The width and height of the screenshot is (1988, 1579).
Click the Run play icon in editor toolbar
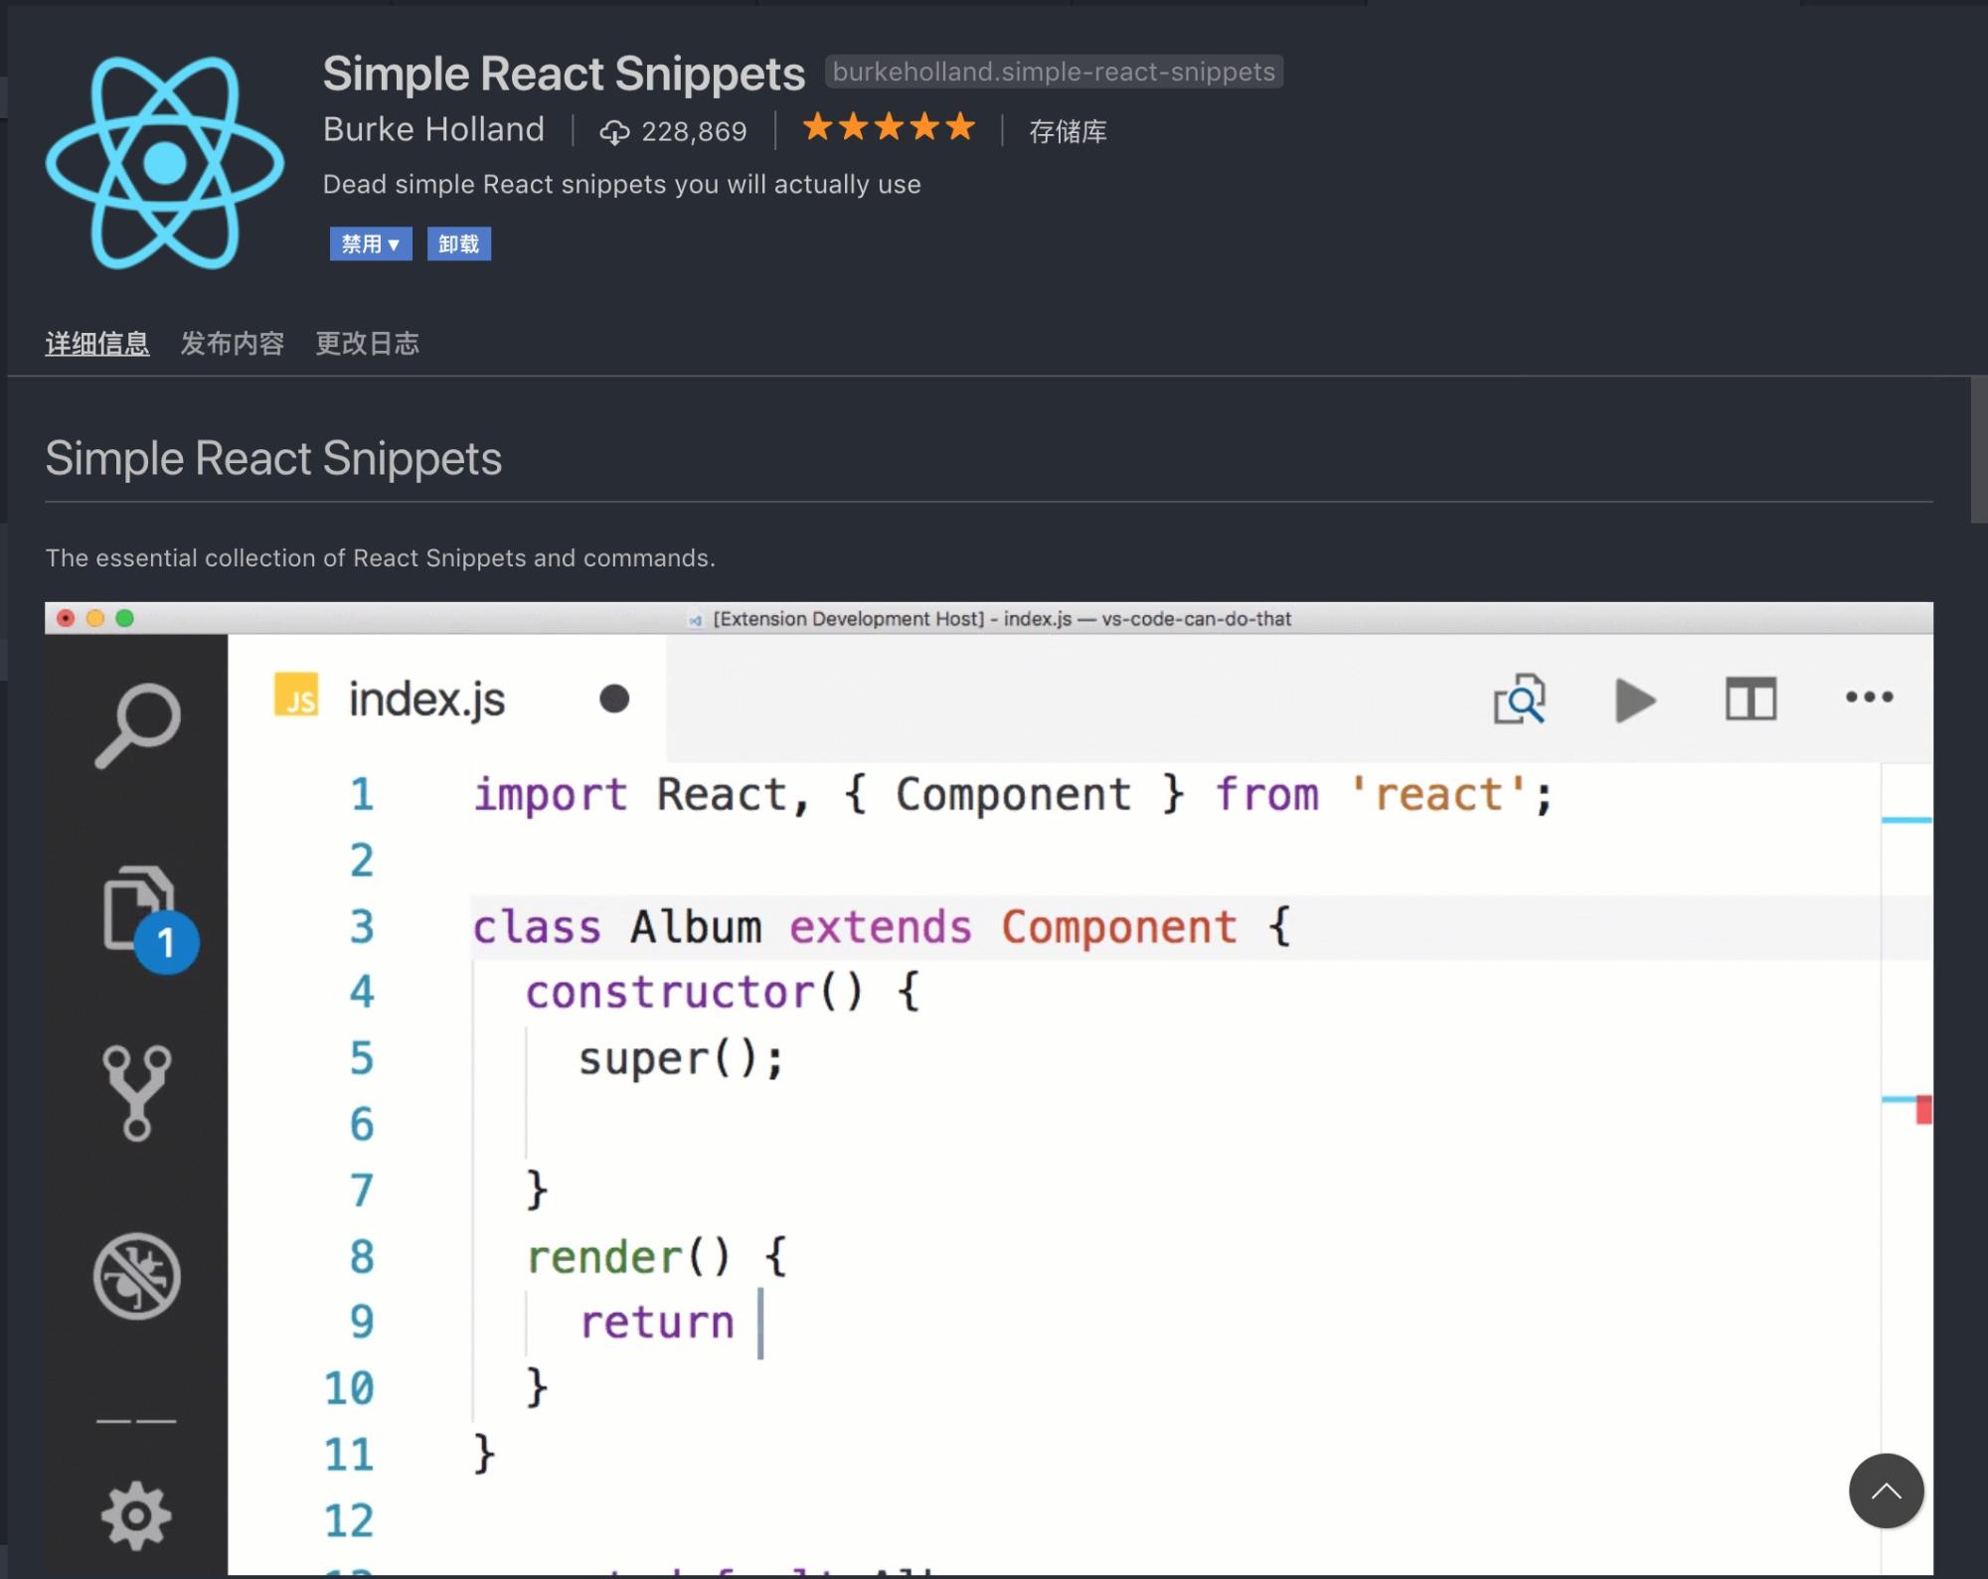click(x=1635, y=701)
